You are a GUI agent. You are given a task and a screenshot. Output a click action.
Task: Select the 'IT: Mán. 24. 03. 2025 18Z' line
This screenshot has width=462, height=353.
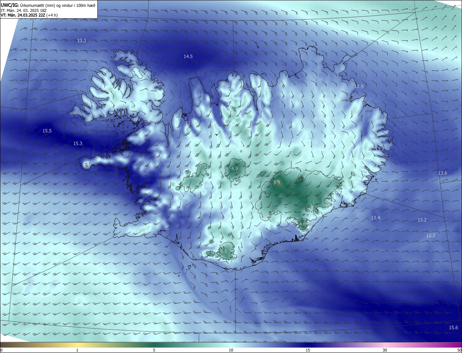[24, 10]
